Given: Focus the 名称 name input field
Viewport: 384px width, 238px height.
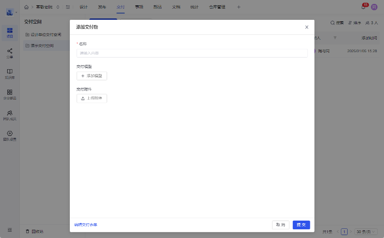Looking at the screenshot, I should click(192, 53).
